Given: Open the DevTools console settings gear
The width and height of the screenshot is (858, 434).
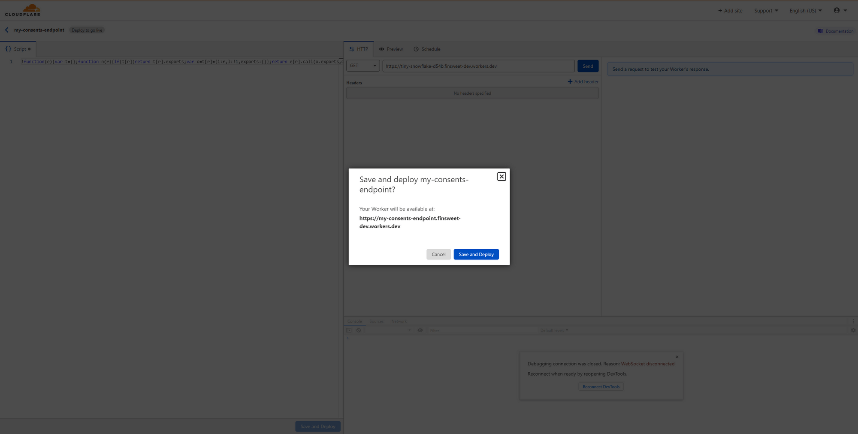Looking at the screenshot, I should [x=852, y=330].
